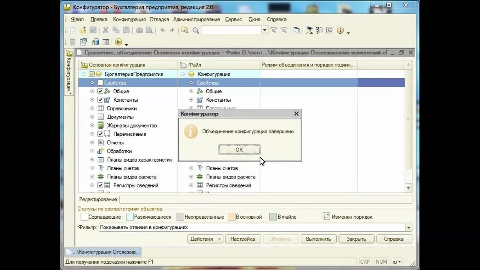Open the Правка menu

point(99,19)
